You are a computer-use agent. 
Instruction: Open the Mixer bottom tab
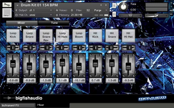tap(53, 105)
